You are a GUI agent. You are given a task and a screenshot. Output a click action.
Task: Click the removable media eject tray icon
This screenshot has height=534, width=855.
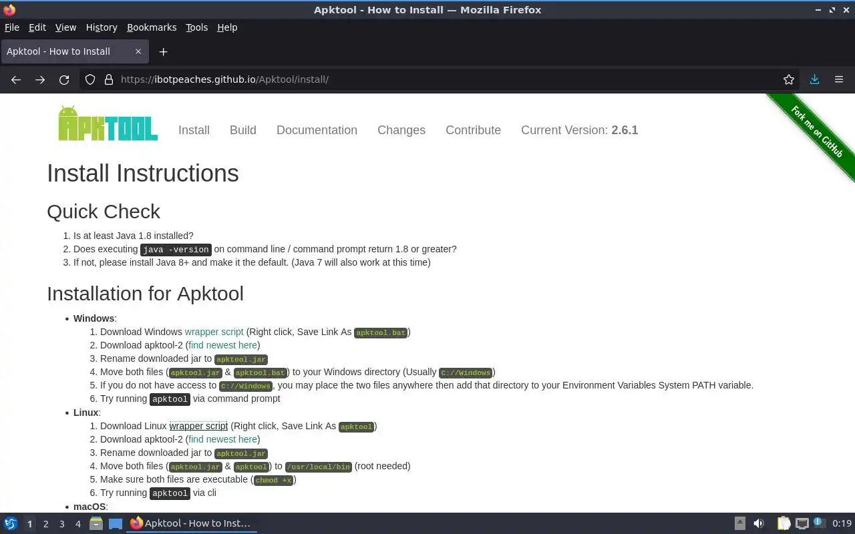[x=740, y=523]
